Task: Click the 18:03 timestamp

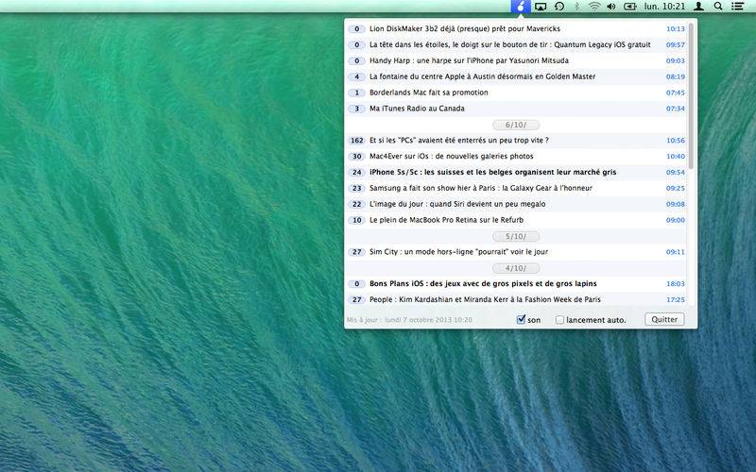Action: [x=676, y=284]
